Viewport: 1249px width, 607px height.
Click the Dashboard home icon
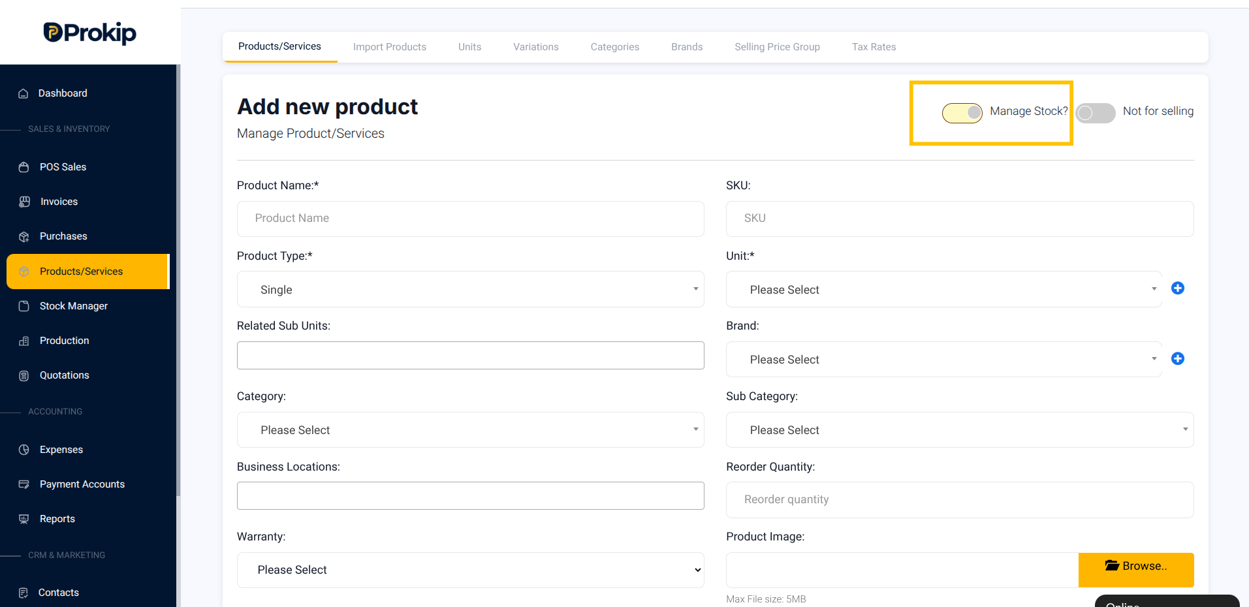pyautogui.click(x=24, y=93)
